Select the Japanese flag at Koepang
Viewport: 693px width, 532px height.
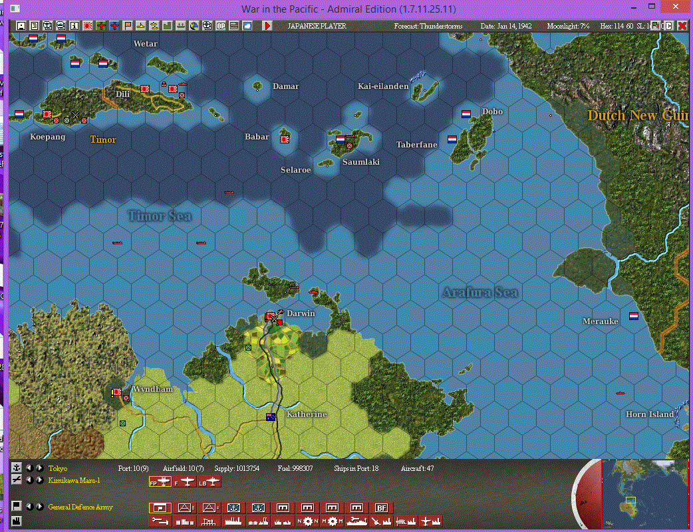pos(47,114)
